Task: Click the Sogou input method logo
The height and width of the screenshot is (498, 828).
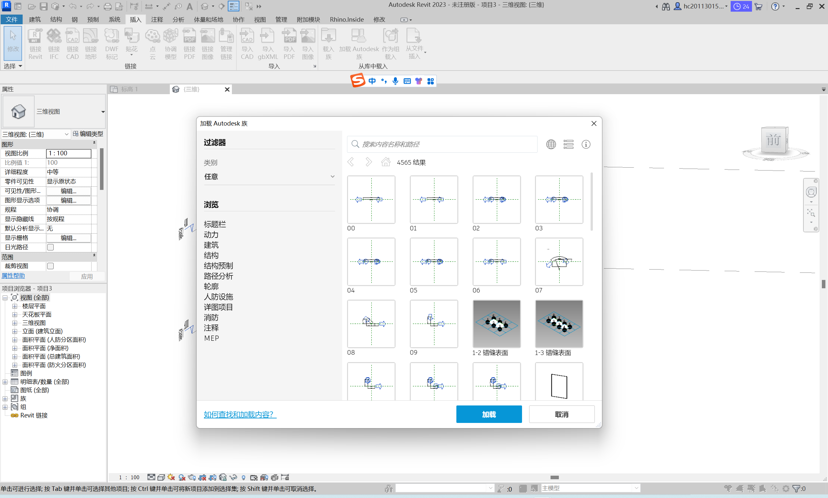Action: coord(357,81)
